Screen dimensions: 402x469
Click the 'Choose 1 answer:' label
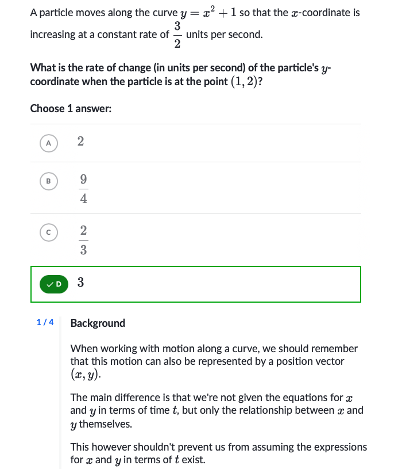(x=70, y=108)
